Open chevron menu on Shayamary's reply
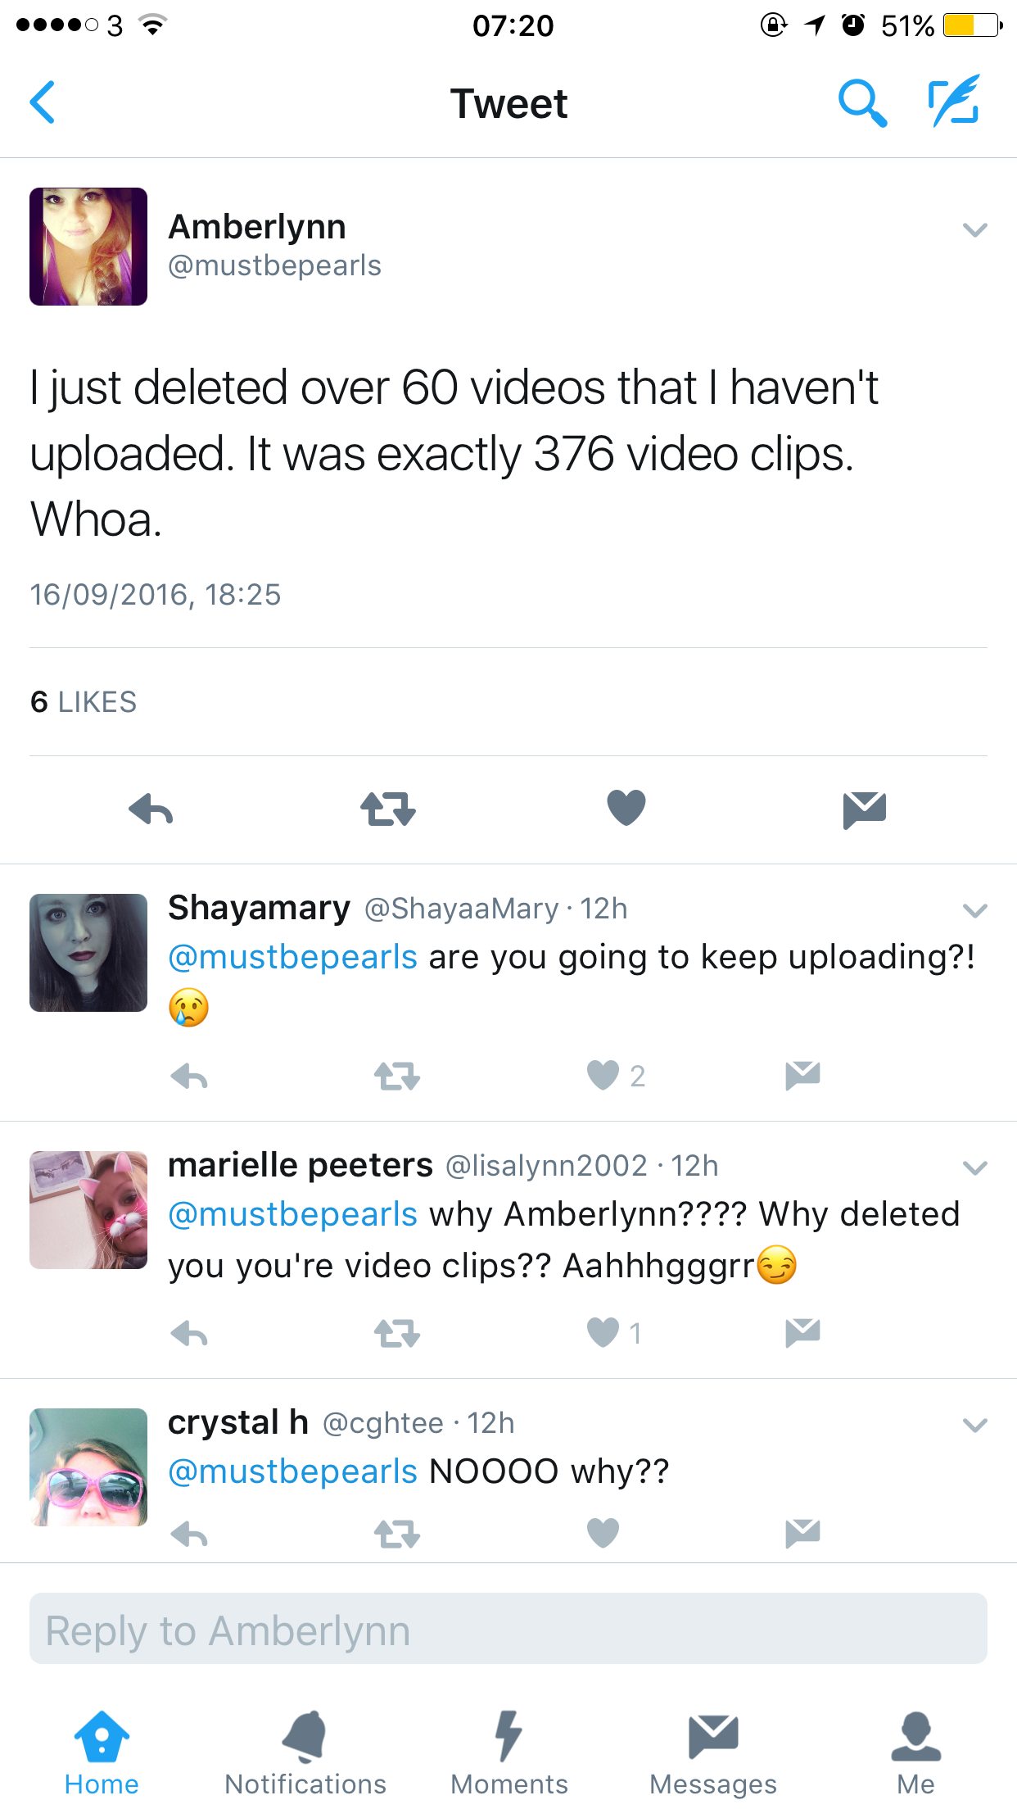This screenshot has width=1017, height=1809. pyautogui.click(x=975, y=910)
